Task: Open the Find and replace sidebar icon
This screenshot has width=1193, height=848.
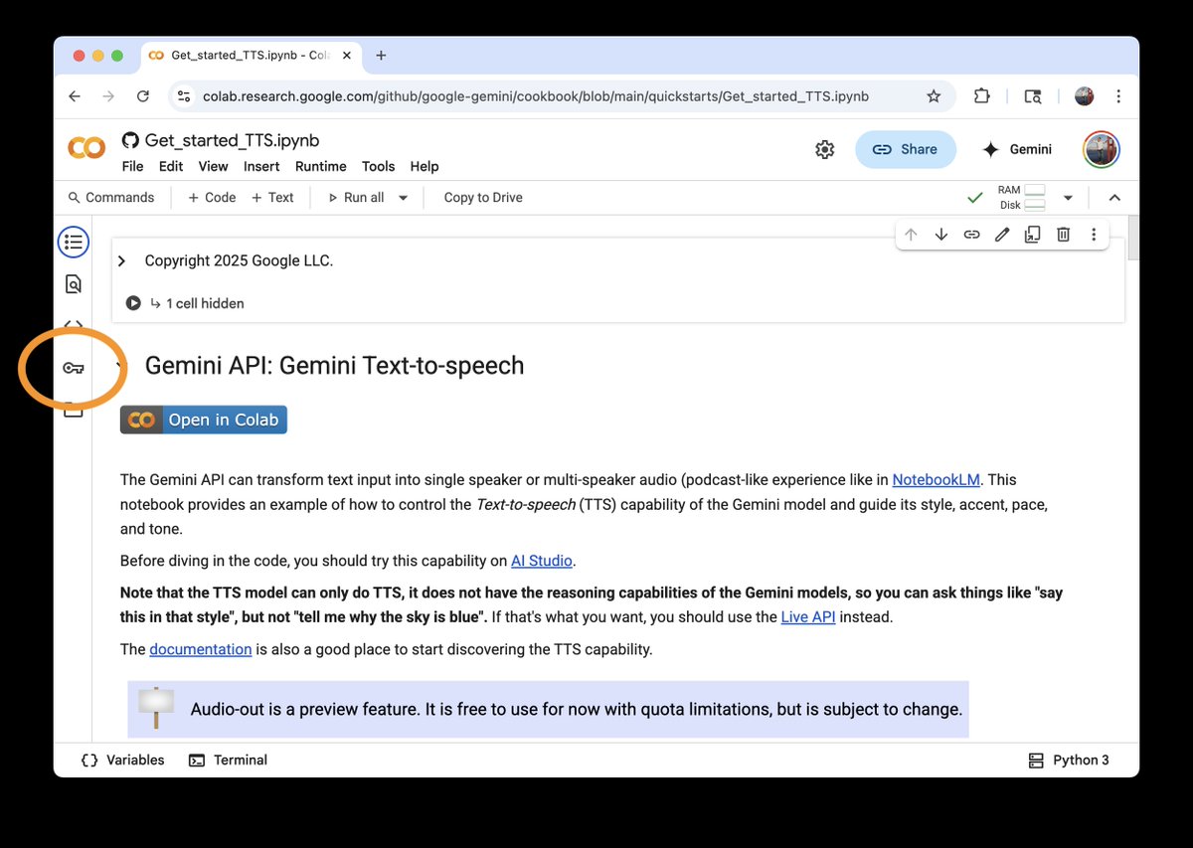Action: click(x=73, y=284)
